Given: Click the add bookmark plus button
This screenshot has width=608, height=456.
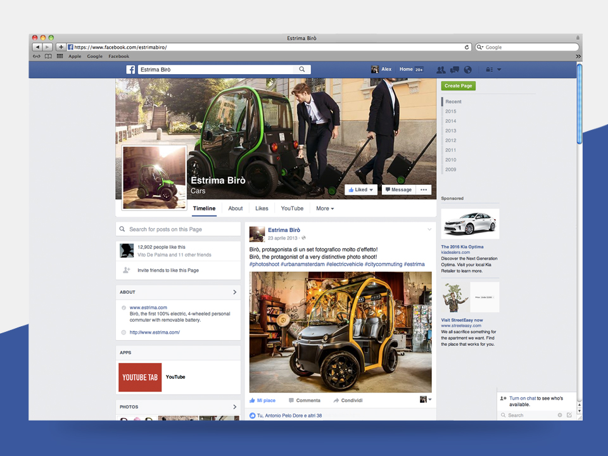Looking at the screenshot, I should [61, 47].
